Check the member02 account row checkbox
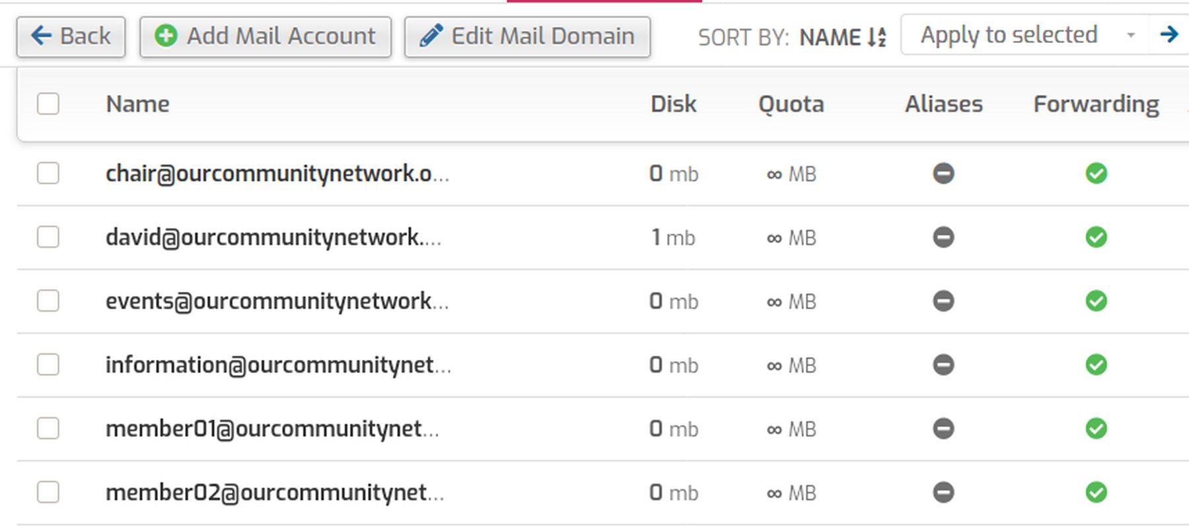 [x=48, y=492]
